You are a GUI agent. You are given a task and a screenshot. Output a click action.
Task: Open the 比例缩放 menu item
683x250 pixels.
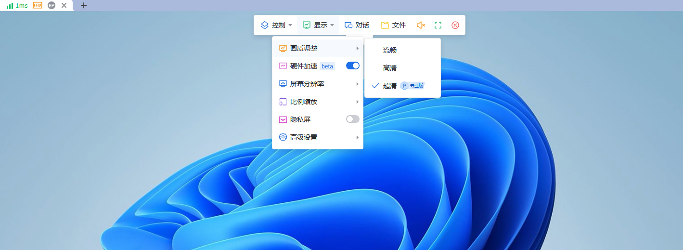318,102
